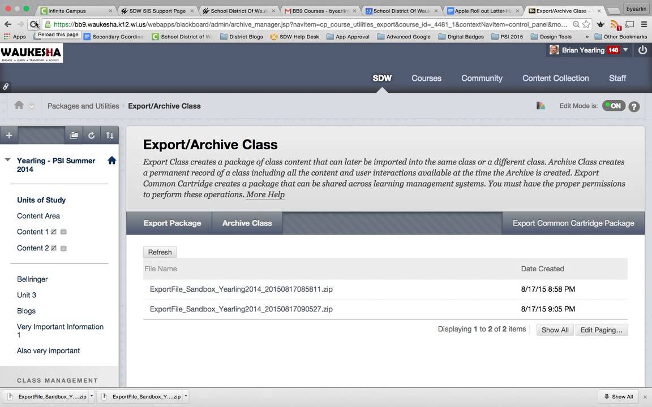Switch to the Apple Roll out Letter tab
652x407 pixels.
point(482,11)
